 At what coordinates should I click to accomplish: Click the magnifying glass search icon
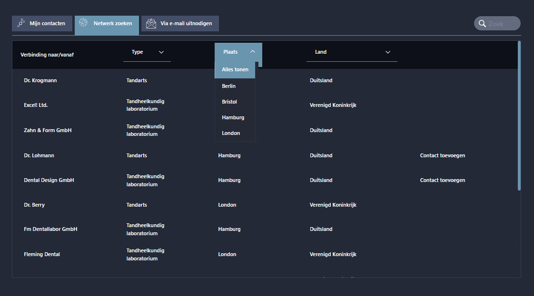(482, 23)
